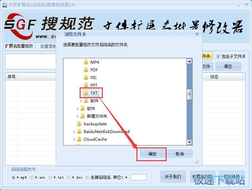Expand the indented 软件 folder below TXT
The image size is (252, 190).
pos(81,101)
